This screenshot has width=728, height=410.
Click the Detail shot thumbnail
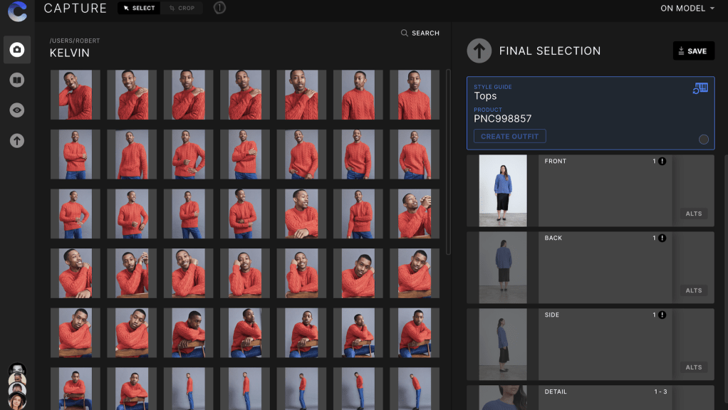pyautogui.click(x=503, y=398)
